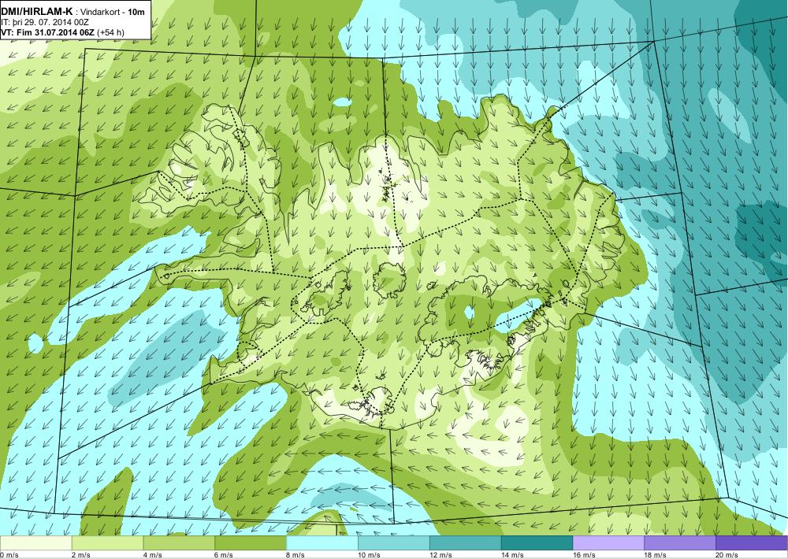Viewport: 788px width, 559px height.
Task: Click the light cyan 8–10 m/s legend swatch
Action: point(322,543)
